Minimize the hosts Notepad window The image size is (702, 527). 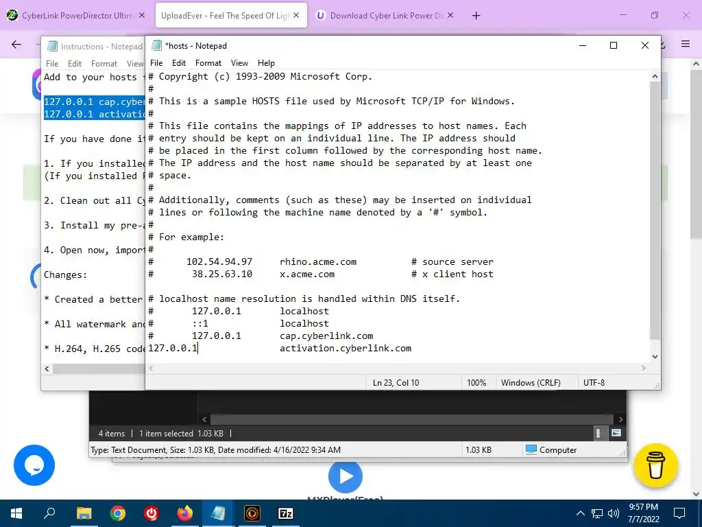583,45
